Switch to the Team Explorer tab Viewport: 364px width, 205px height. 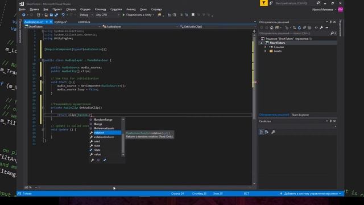click(x=300, y=115)
